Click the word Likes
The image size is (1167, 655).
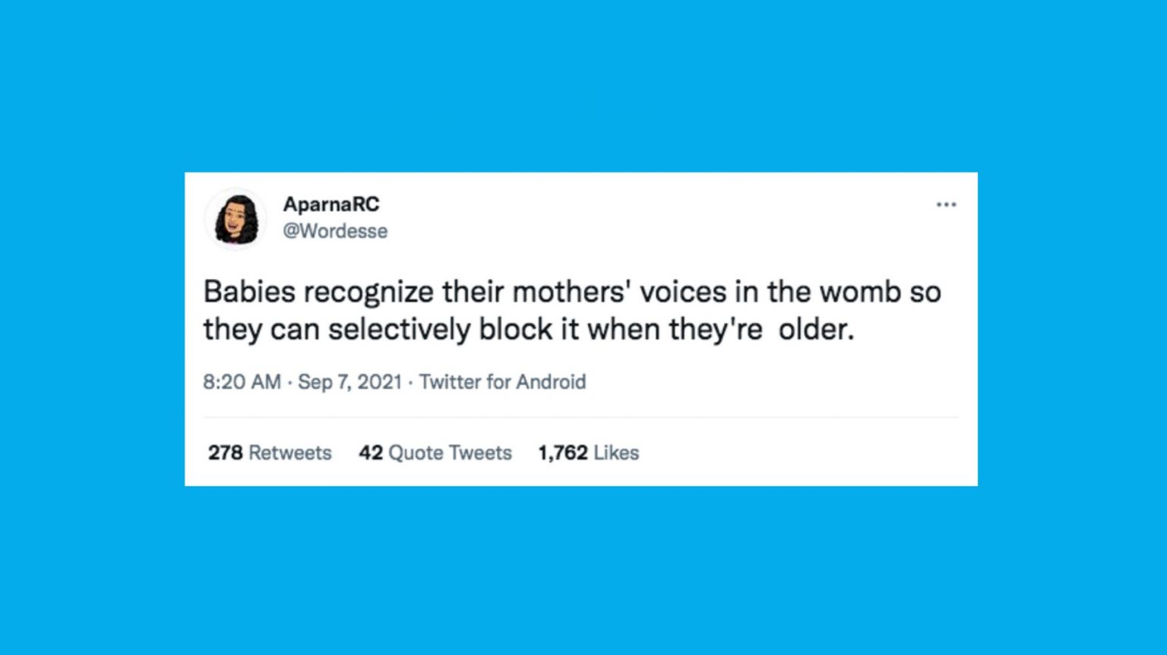tap(616, 453)
